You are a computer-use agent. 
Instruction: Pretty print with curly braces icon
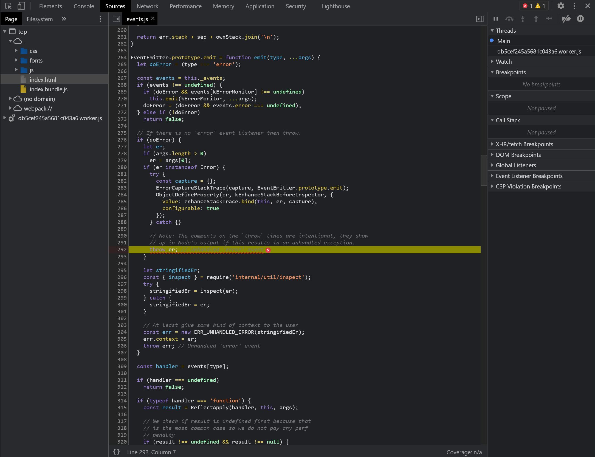pos(116,452)
